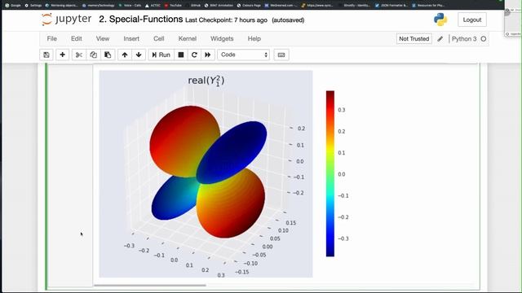Move the selected cell up
The image size is (522, 293).
125,55
